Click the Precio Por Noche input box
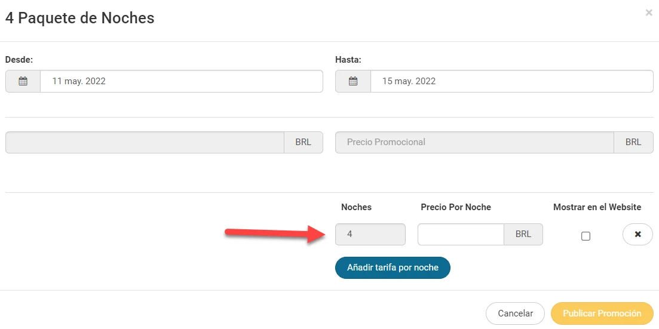 pos(461,234)
